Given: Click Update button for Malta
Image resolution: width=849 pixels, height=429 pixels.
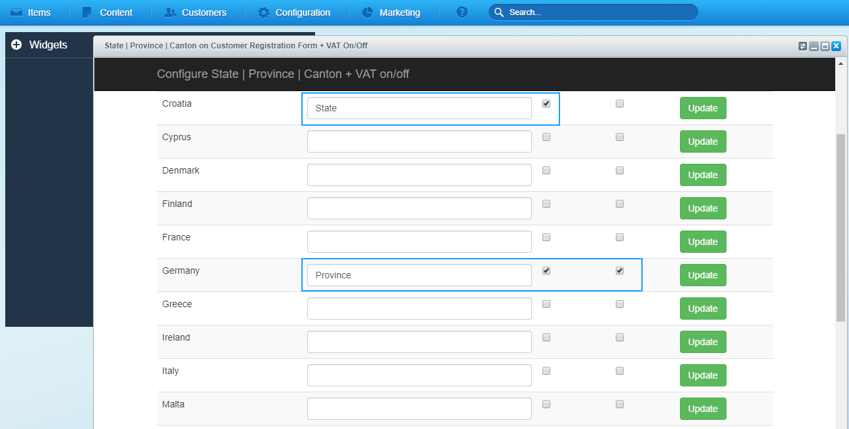Looking at the screenshot, I should 703,409.
